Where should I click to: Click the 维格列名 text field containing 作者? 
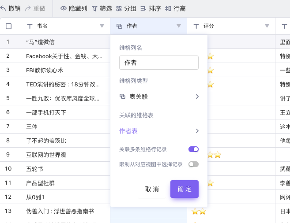[159, 63]
